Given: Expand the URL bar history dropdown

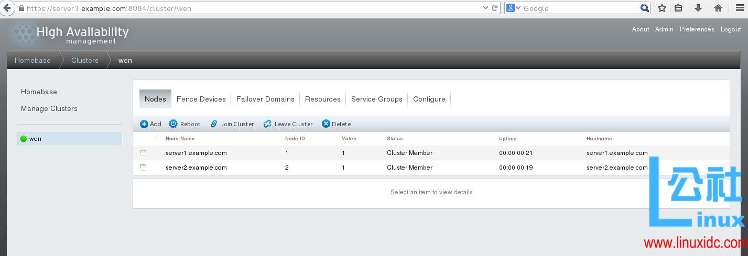Looking at the screenshot, I should 485,8.
